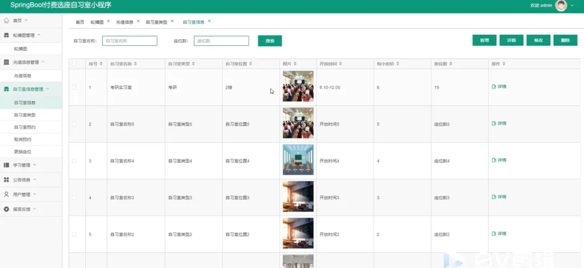The width and height of the screenshot is (584, 268).
Task: Click the sort arrows on 自习室名称 column
Action: (135, 64)
